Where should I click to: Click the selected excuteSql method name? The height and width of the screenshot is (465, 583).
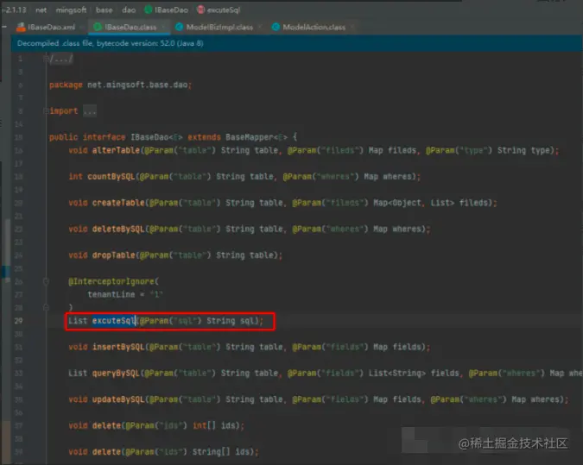coord(114,321)
